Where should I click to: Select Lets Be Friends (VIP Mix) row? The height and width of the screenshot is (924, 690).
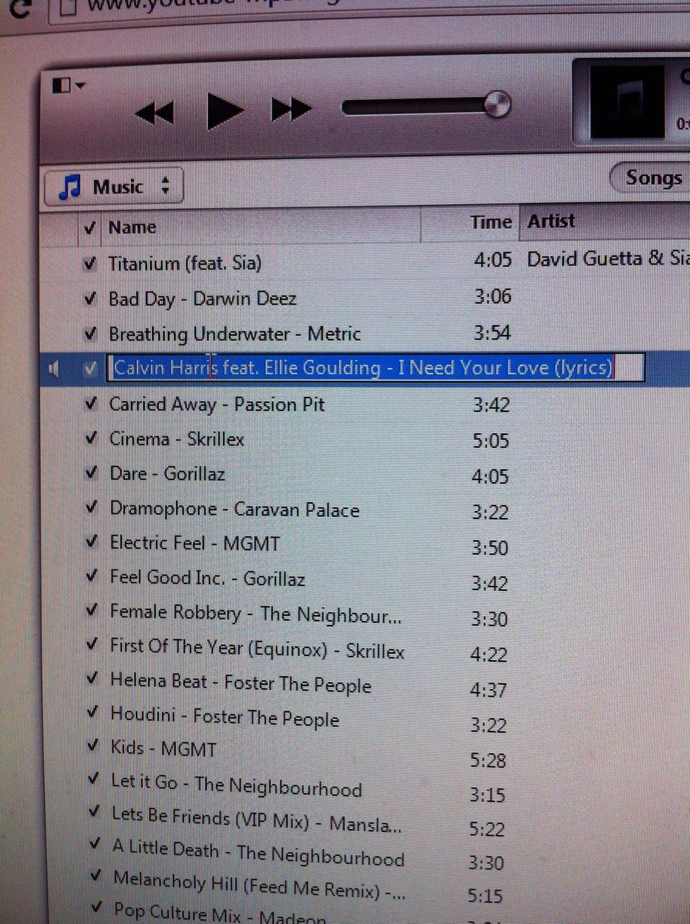(x=257, y=819)
